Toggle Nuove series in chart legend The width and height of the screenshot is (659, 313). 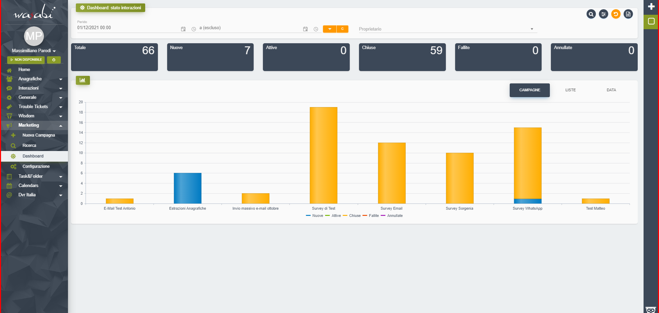pyautogui.click(x=314, y=216)
